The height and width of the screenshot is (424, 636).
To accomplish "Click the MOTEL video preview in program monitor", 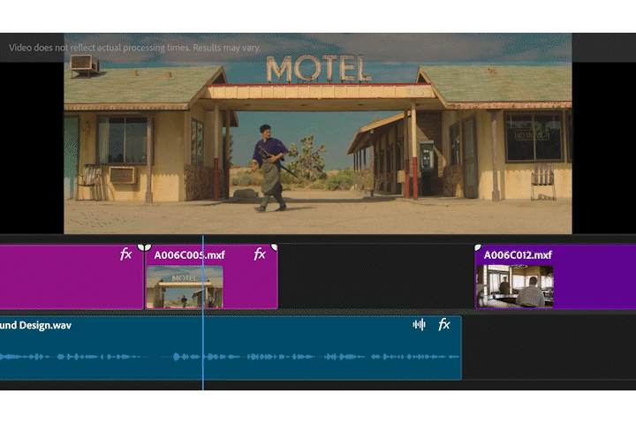I will pos(318,133).
